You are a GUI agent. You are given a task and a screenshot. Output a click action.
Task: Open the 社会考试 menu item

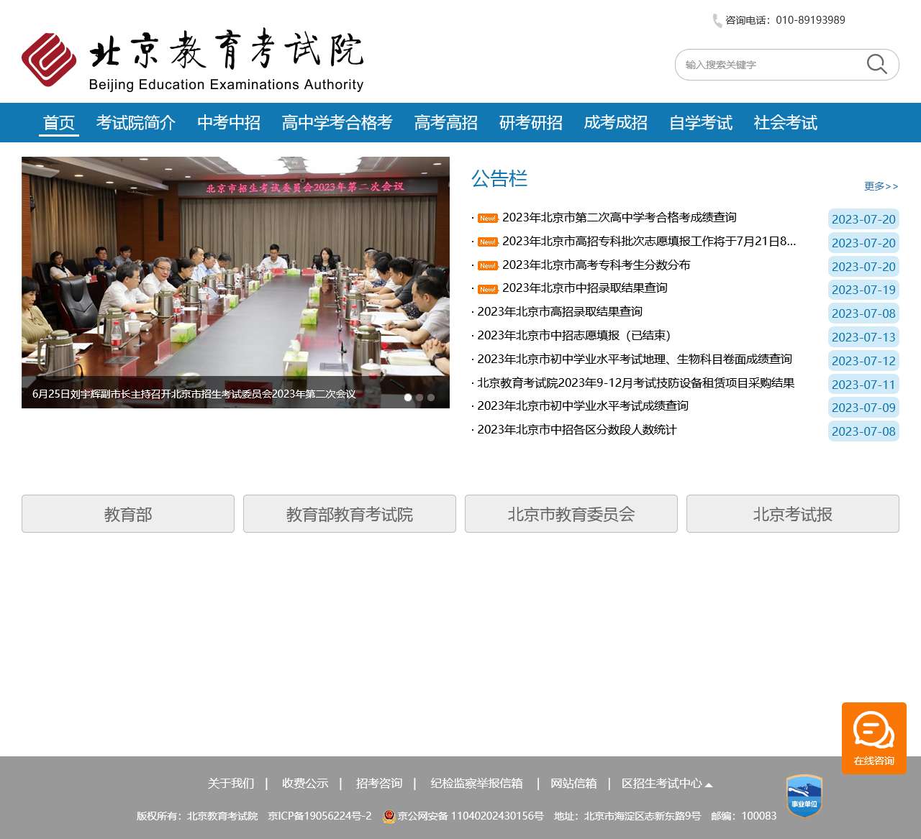(x=786, y=123)
